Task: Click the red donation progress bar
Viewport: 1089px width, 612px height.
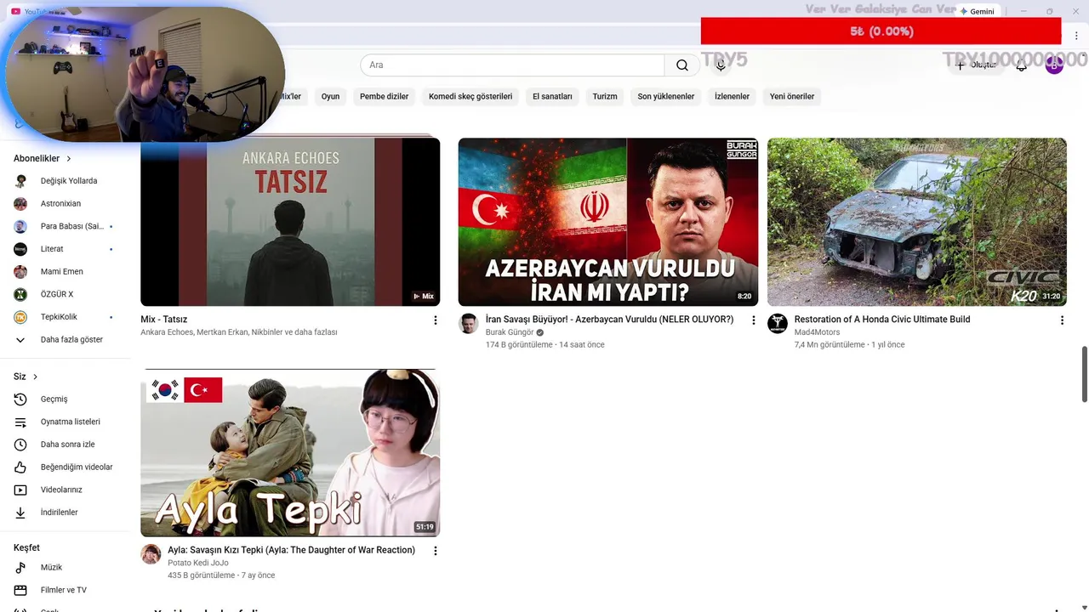Action: (881, 31)
